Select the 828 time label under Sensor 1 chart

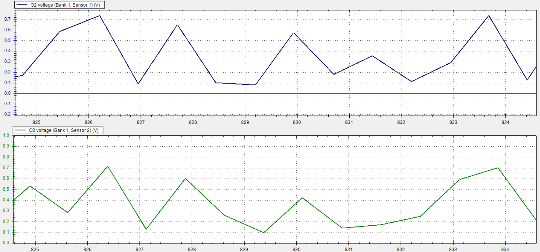(193, 122)
